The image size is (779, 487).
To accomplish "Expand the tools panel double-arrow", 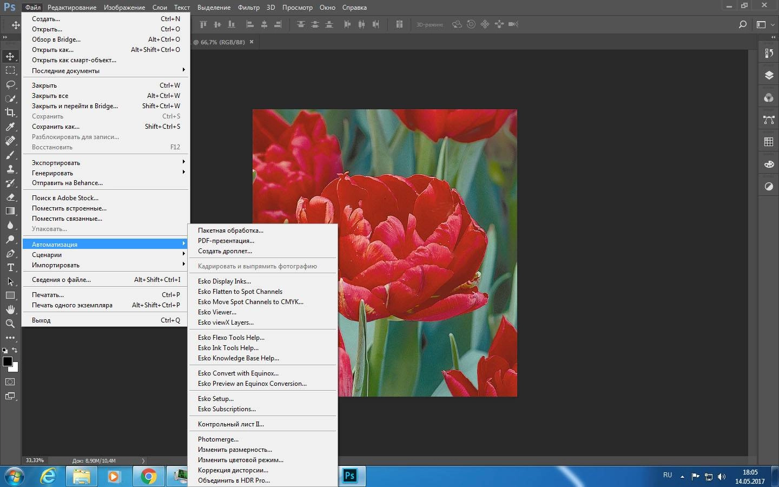I will tap(5, 37).
